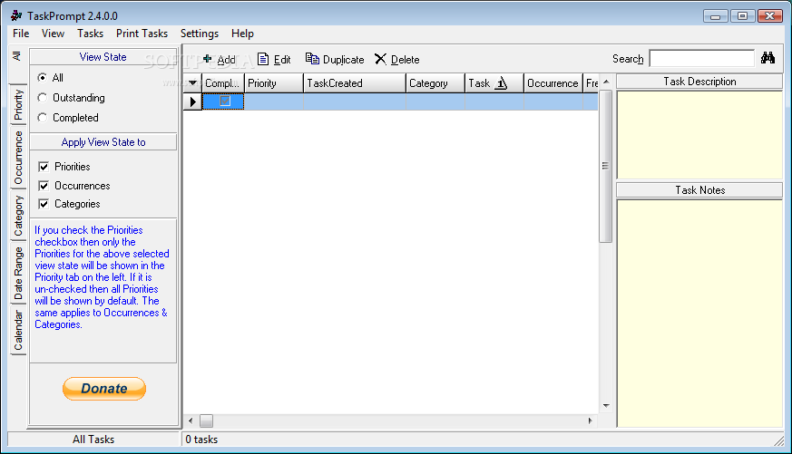Click in the Search input field
This screenshot has height=454, width=792.
coord(701,59)
